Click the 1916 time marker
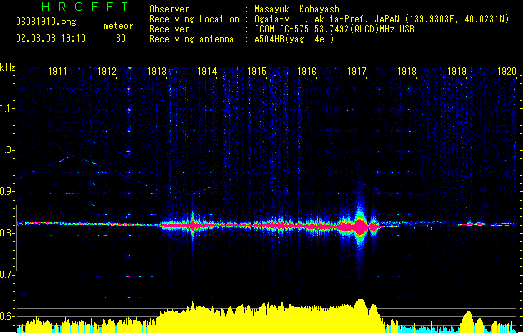524x333 pixels. point(307,72)
